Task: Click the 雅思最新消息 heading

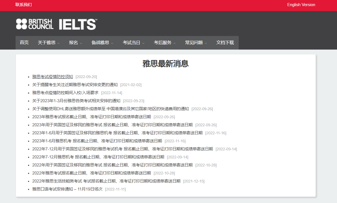Action: pos(166,64)
